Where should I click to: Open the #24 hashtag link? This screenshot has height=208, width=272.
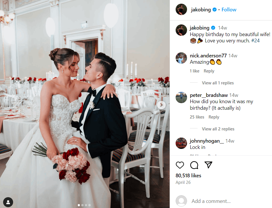tap(255, 41)
